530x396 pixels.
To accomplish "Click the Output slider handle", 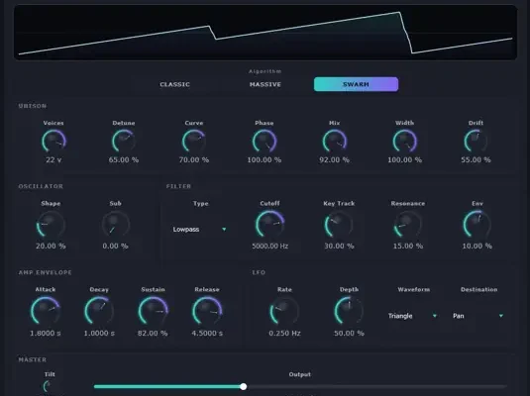I will [x=243, y=386].
